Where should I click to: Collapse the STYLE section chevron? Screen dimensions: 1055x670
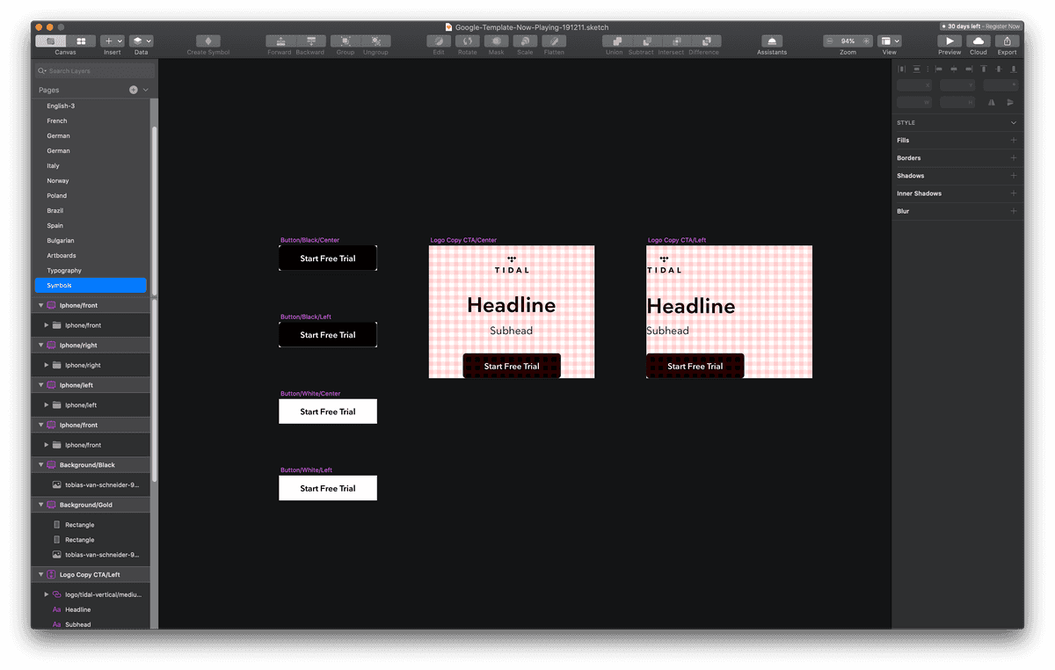(1014, 123)
